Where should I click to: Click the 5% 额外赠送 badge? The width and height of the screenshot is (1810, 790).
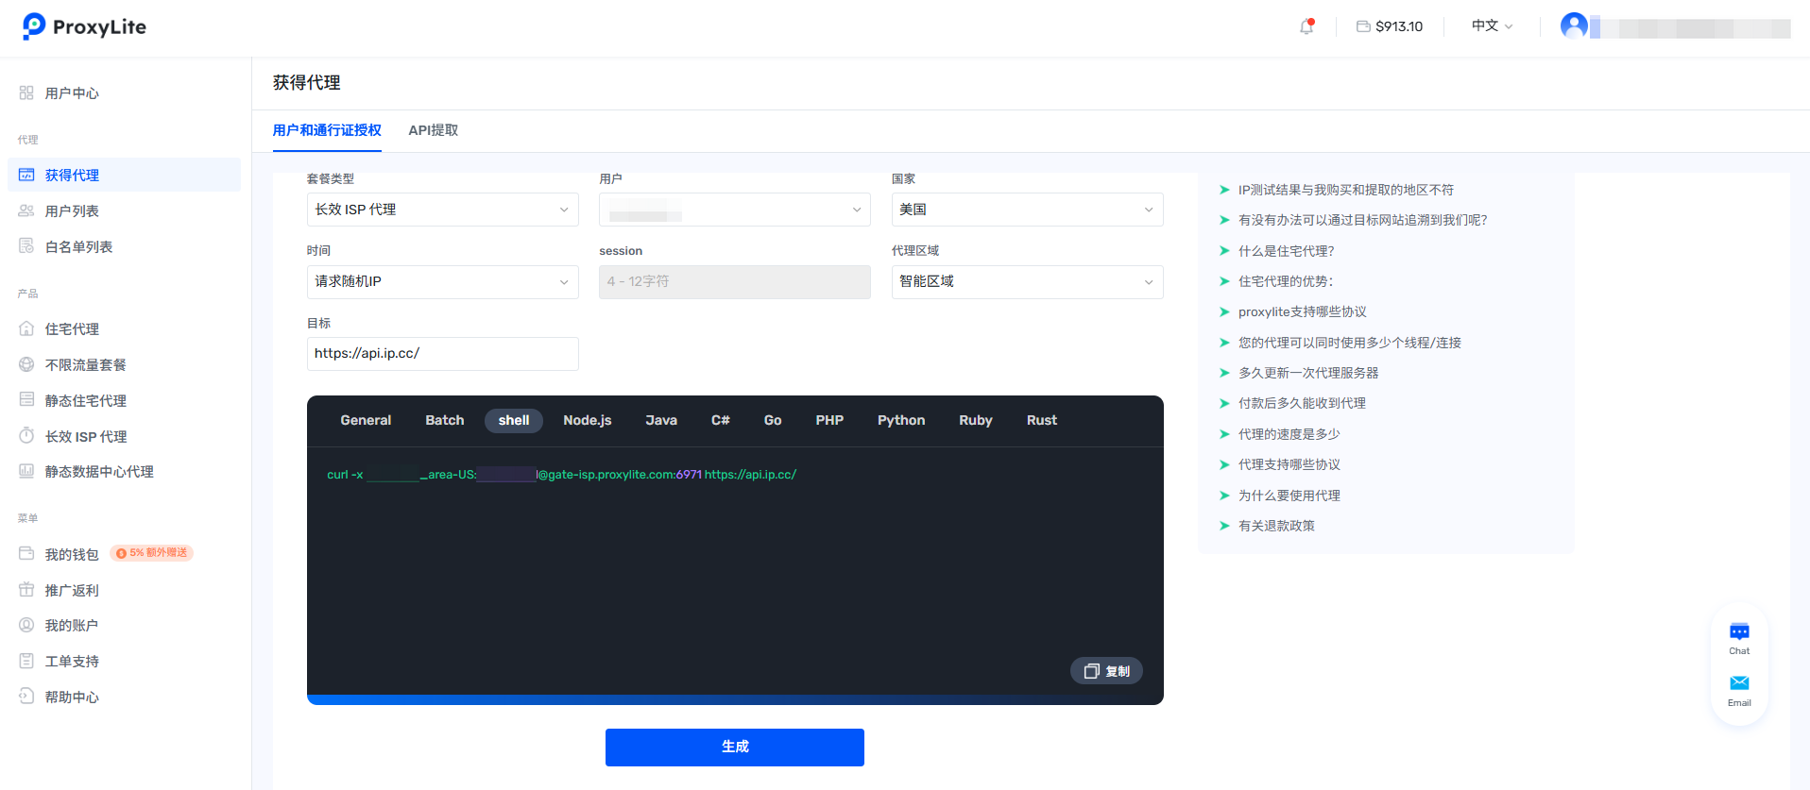(152, 553)
